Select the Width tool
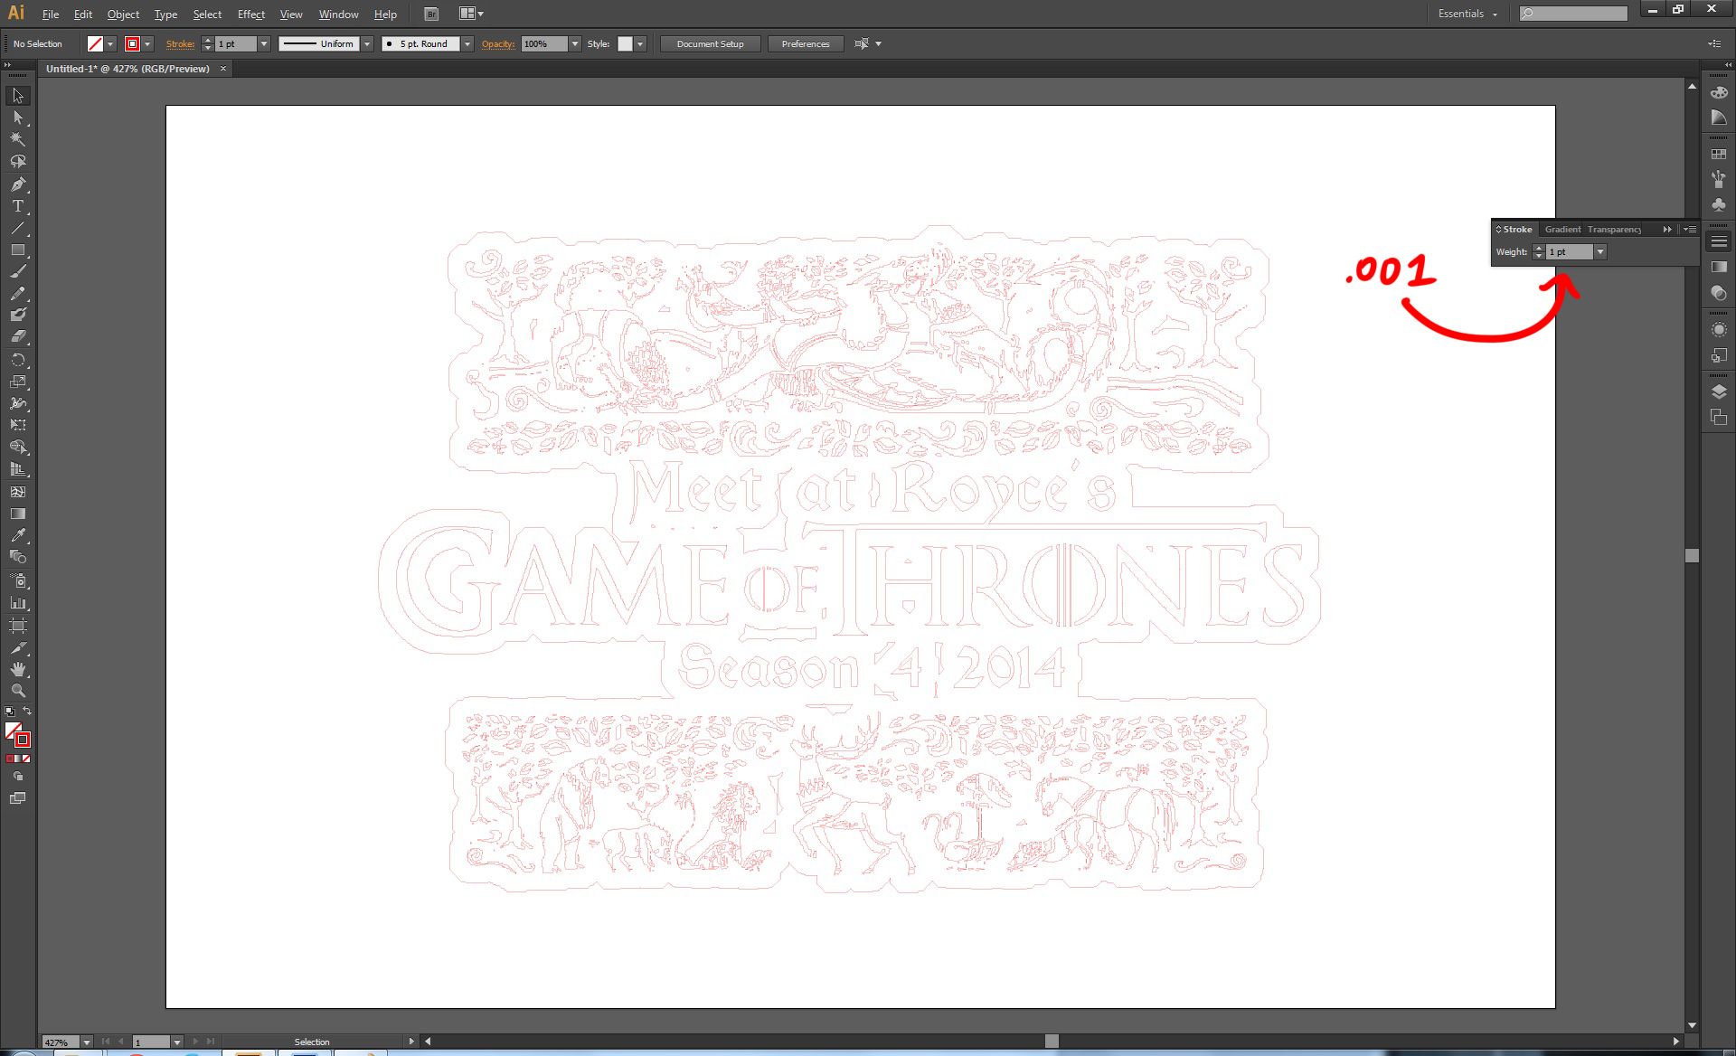Image resolution: width=1736 pixels, height=1056 pixels. pyautogui.click(x=17, y=403)
